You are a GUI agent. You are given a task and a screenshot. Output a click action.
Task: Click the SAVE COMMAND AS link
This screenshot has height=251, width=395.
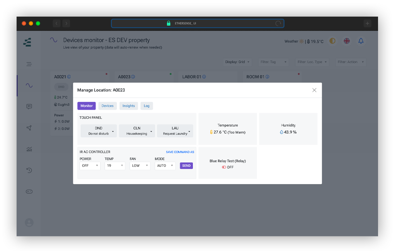point(180,152)
